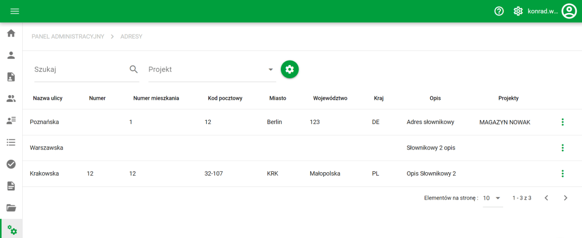Click the search magnifier icon
Image resolution: width=582 pixels, height=238 pixels.
tap(134, 69)
